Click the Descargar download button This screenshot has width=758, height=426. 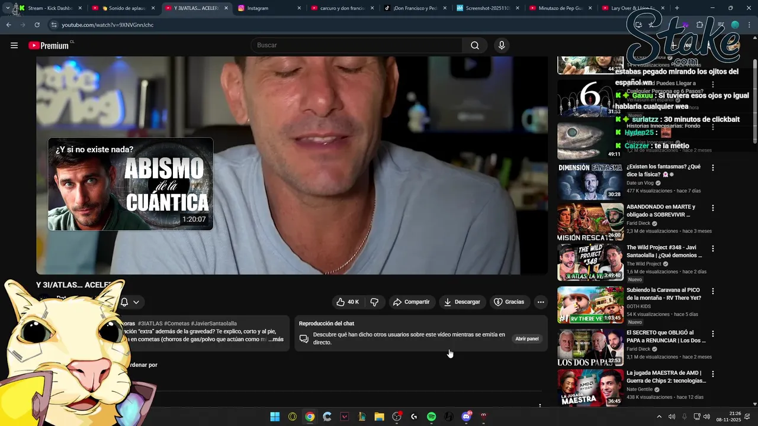[462, 302]
